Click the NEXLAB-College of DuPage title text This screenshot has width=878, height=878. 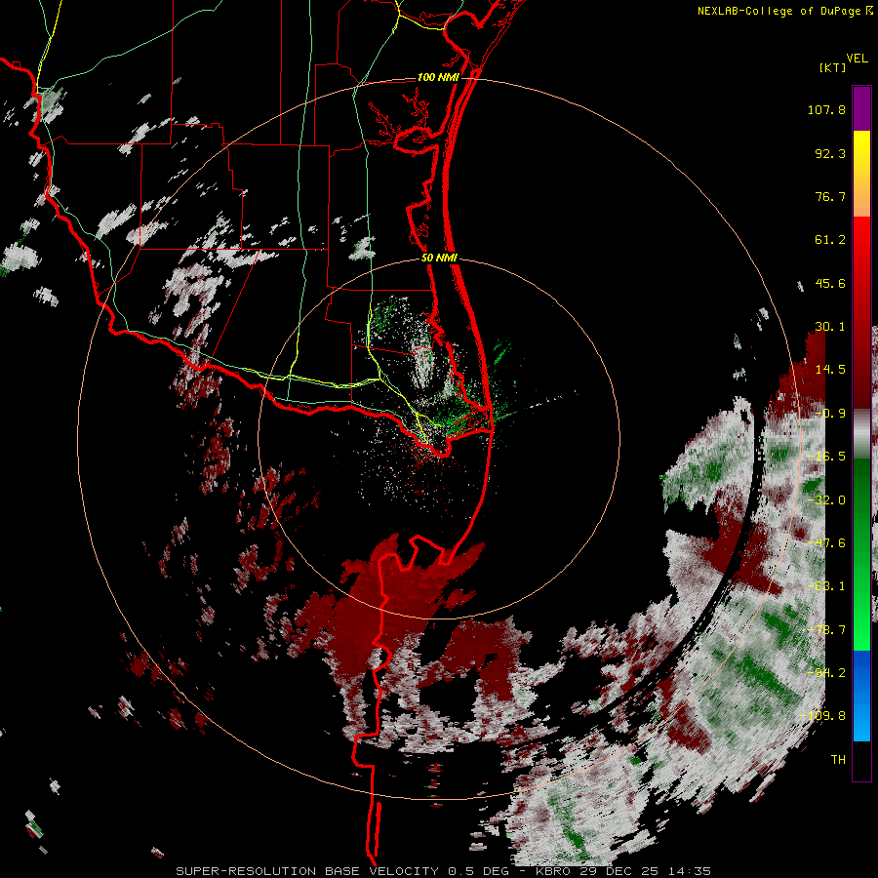point(784,11)
